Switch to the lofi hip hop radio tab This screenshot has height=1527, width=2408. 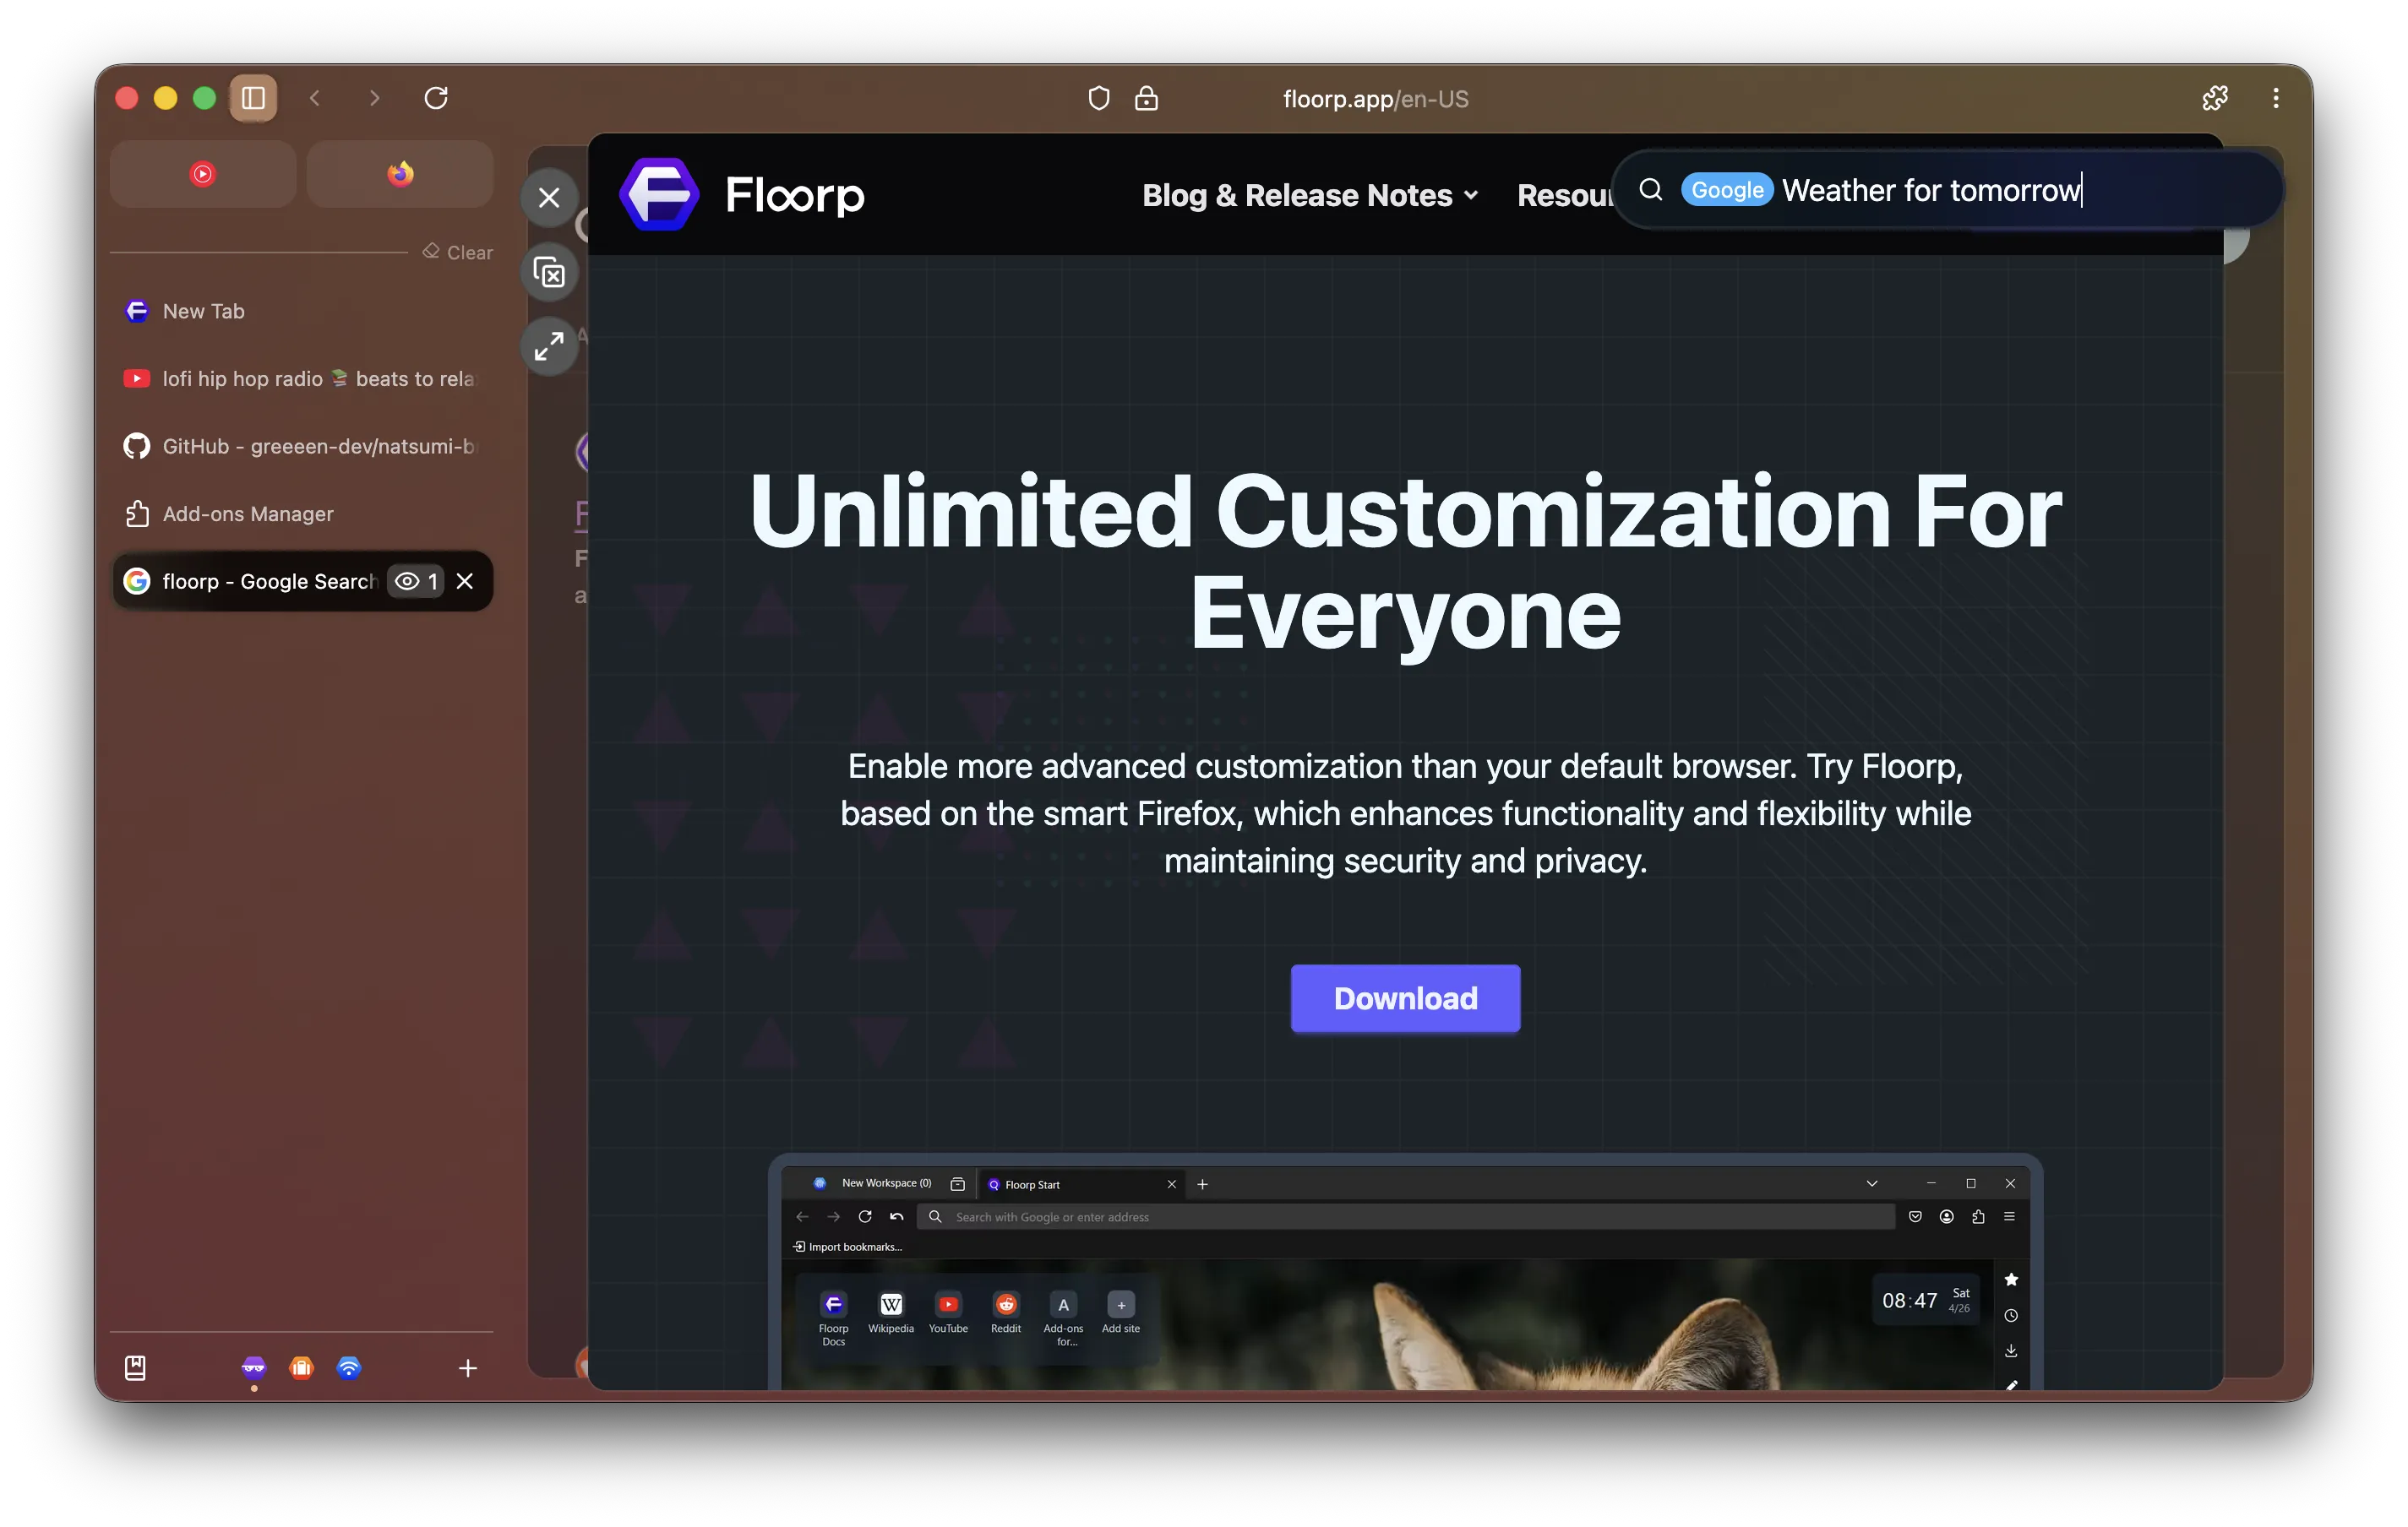pyautogui.click(x=302, y=378)
